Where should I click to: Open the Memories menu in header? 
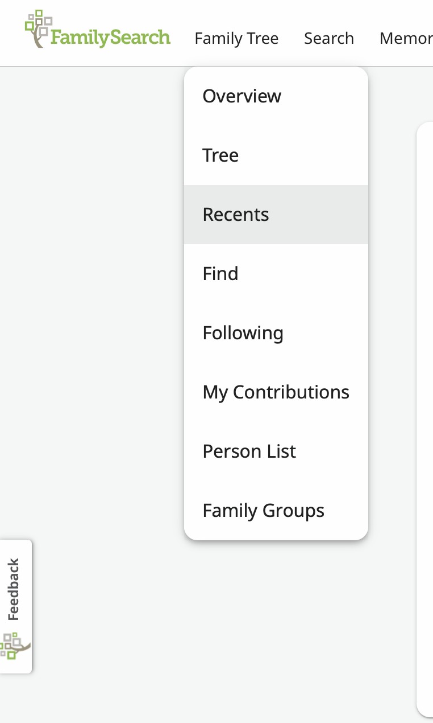pos(406,38)
